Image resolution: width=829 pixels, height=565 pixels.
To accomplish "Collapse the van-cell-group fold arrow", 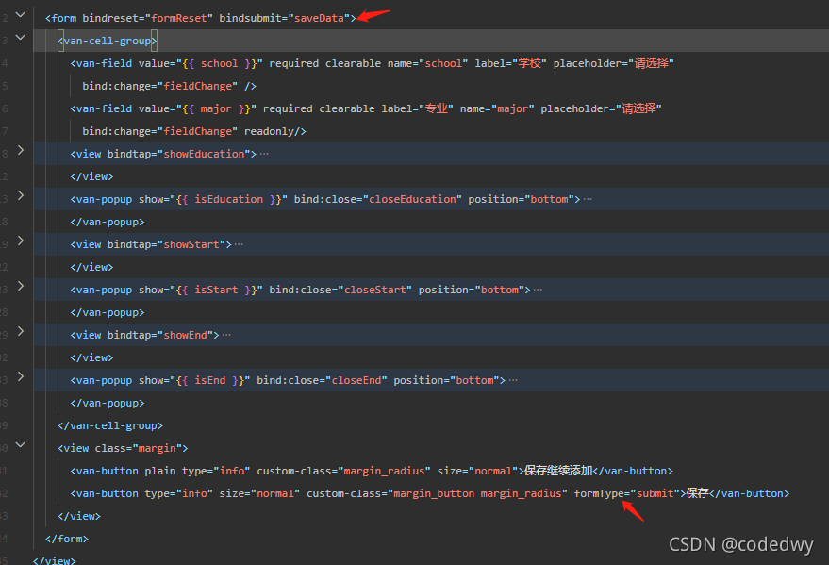I will pos(20,37).
